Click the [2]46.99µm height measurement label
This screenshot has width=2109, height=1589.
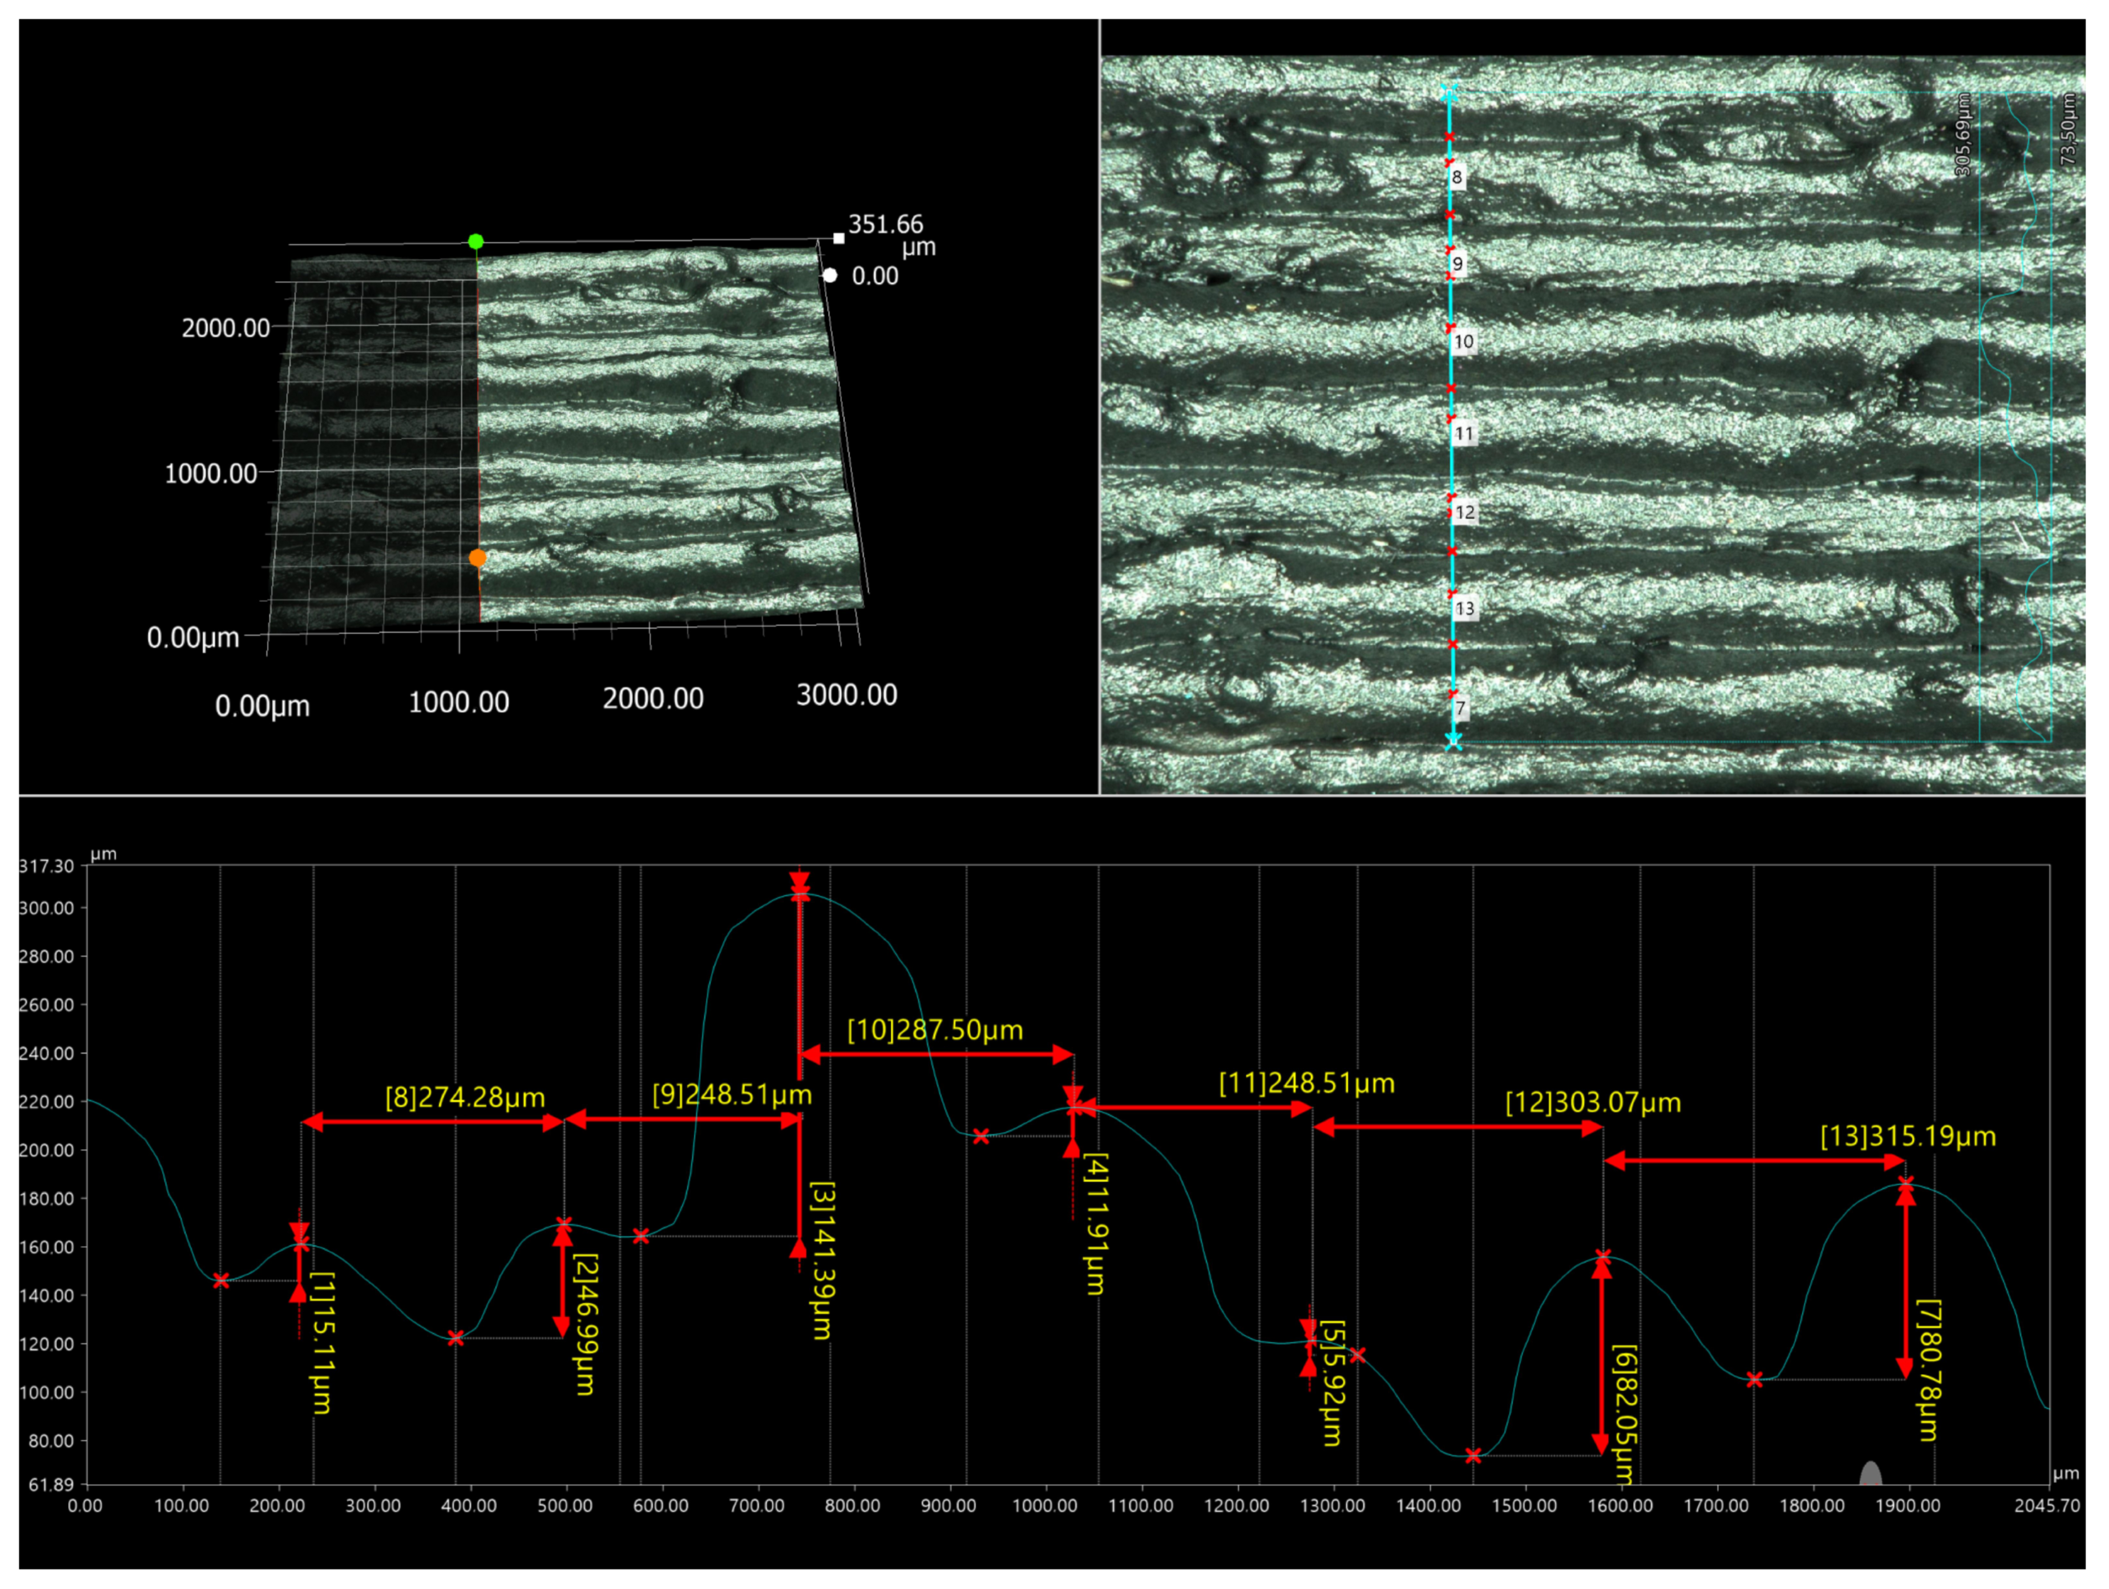tap(586, 1324)
